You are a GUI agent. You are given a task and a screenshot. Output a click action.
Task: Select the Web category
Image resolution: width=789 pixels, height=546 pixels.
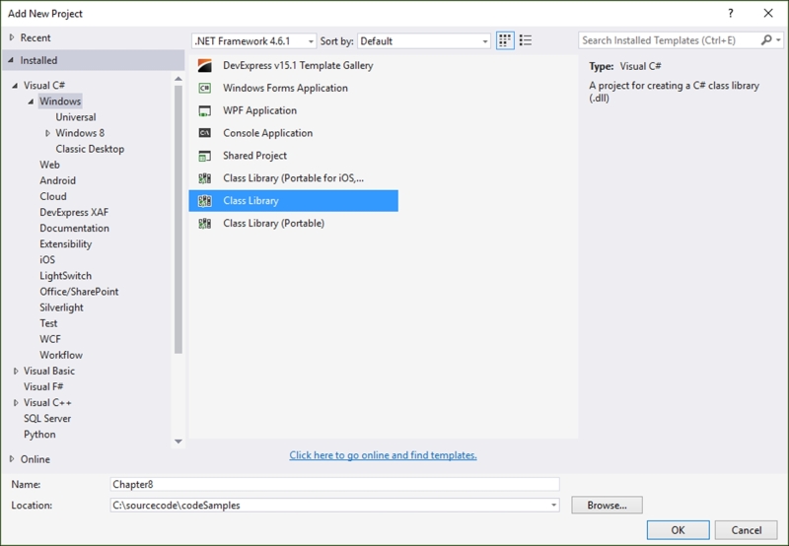[50, 165]
